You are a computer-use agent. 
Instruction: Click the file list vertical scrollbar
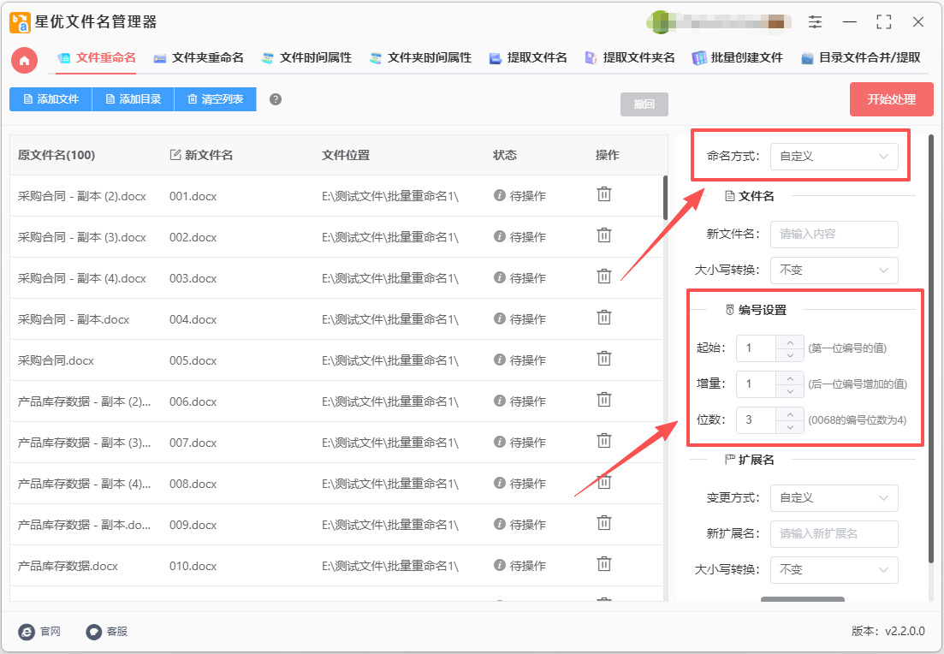pyautogui.click(x=665, y=199)
